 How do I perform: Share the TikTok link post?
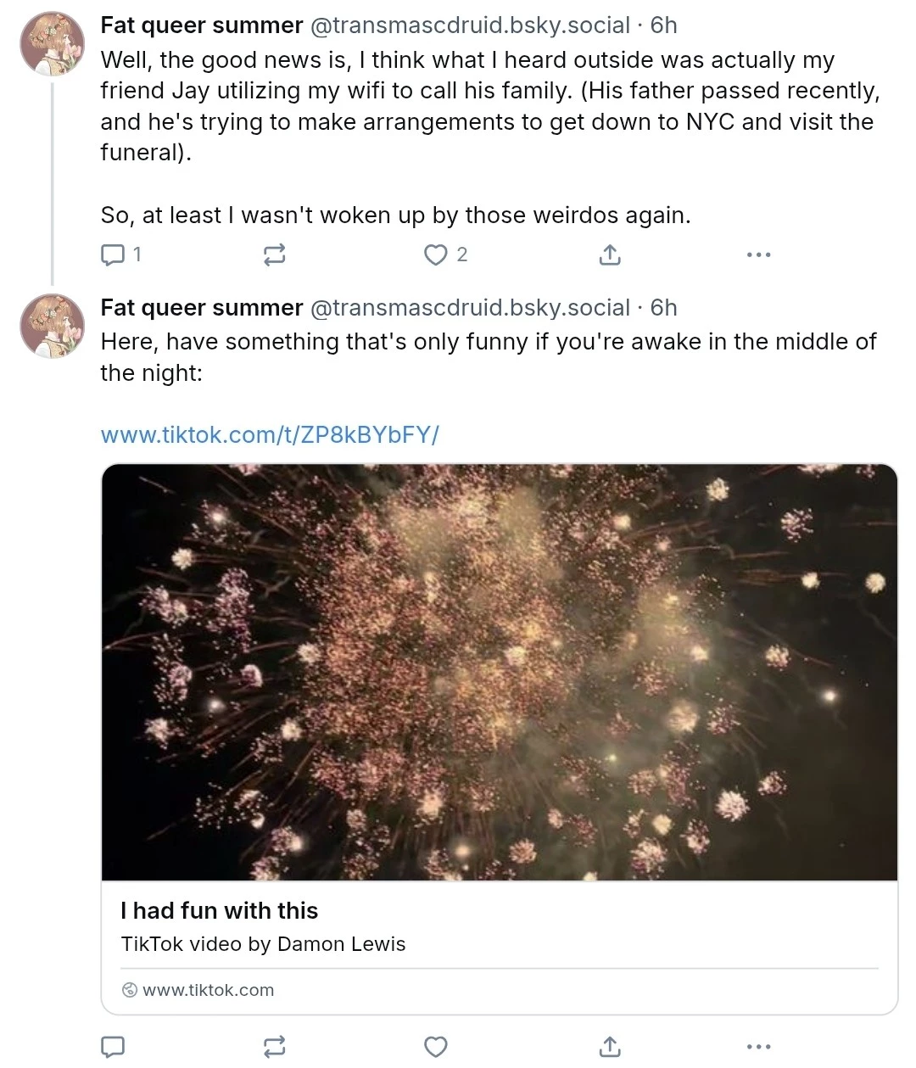[x=610, y=1047]
